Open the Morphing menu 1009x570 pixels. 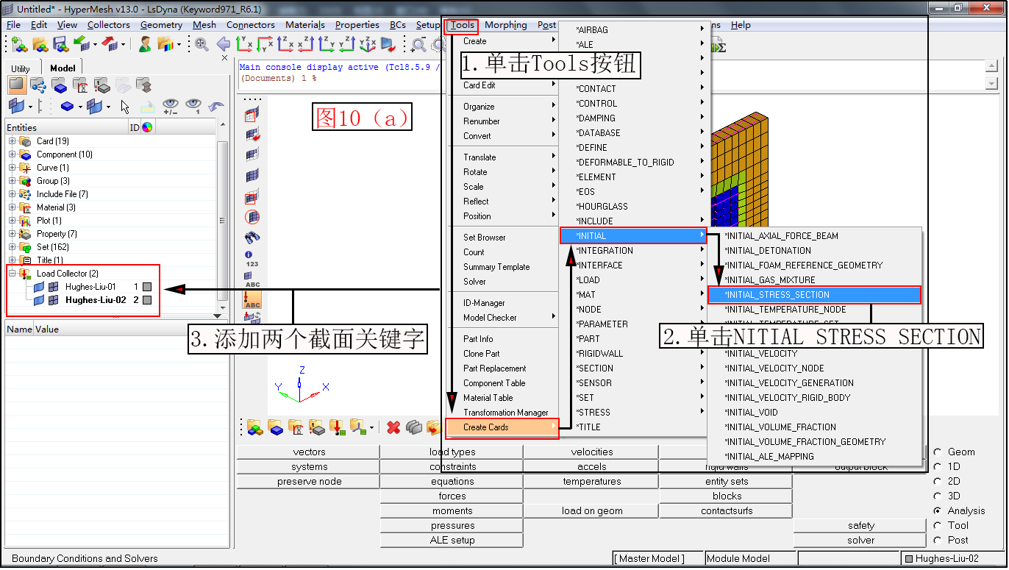pos(506,24)
